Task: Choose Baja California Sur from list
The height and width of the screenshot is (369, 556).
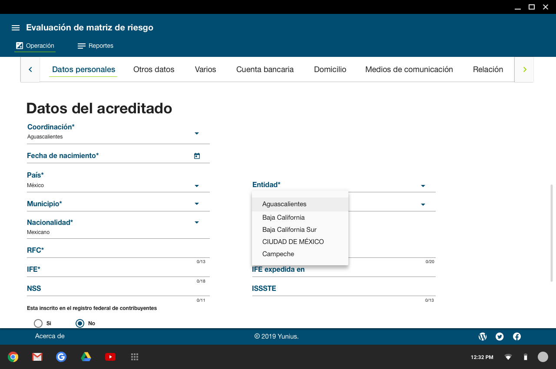Action: point(289,230)
